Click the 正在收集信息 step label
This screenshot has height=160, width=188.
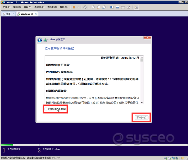14,149
